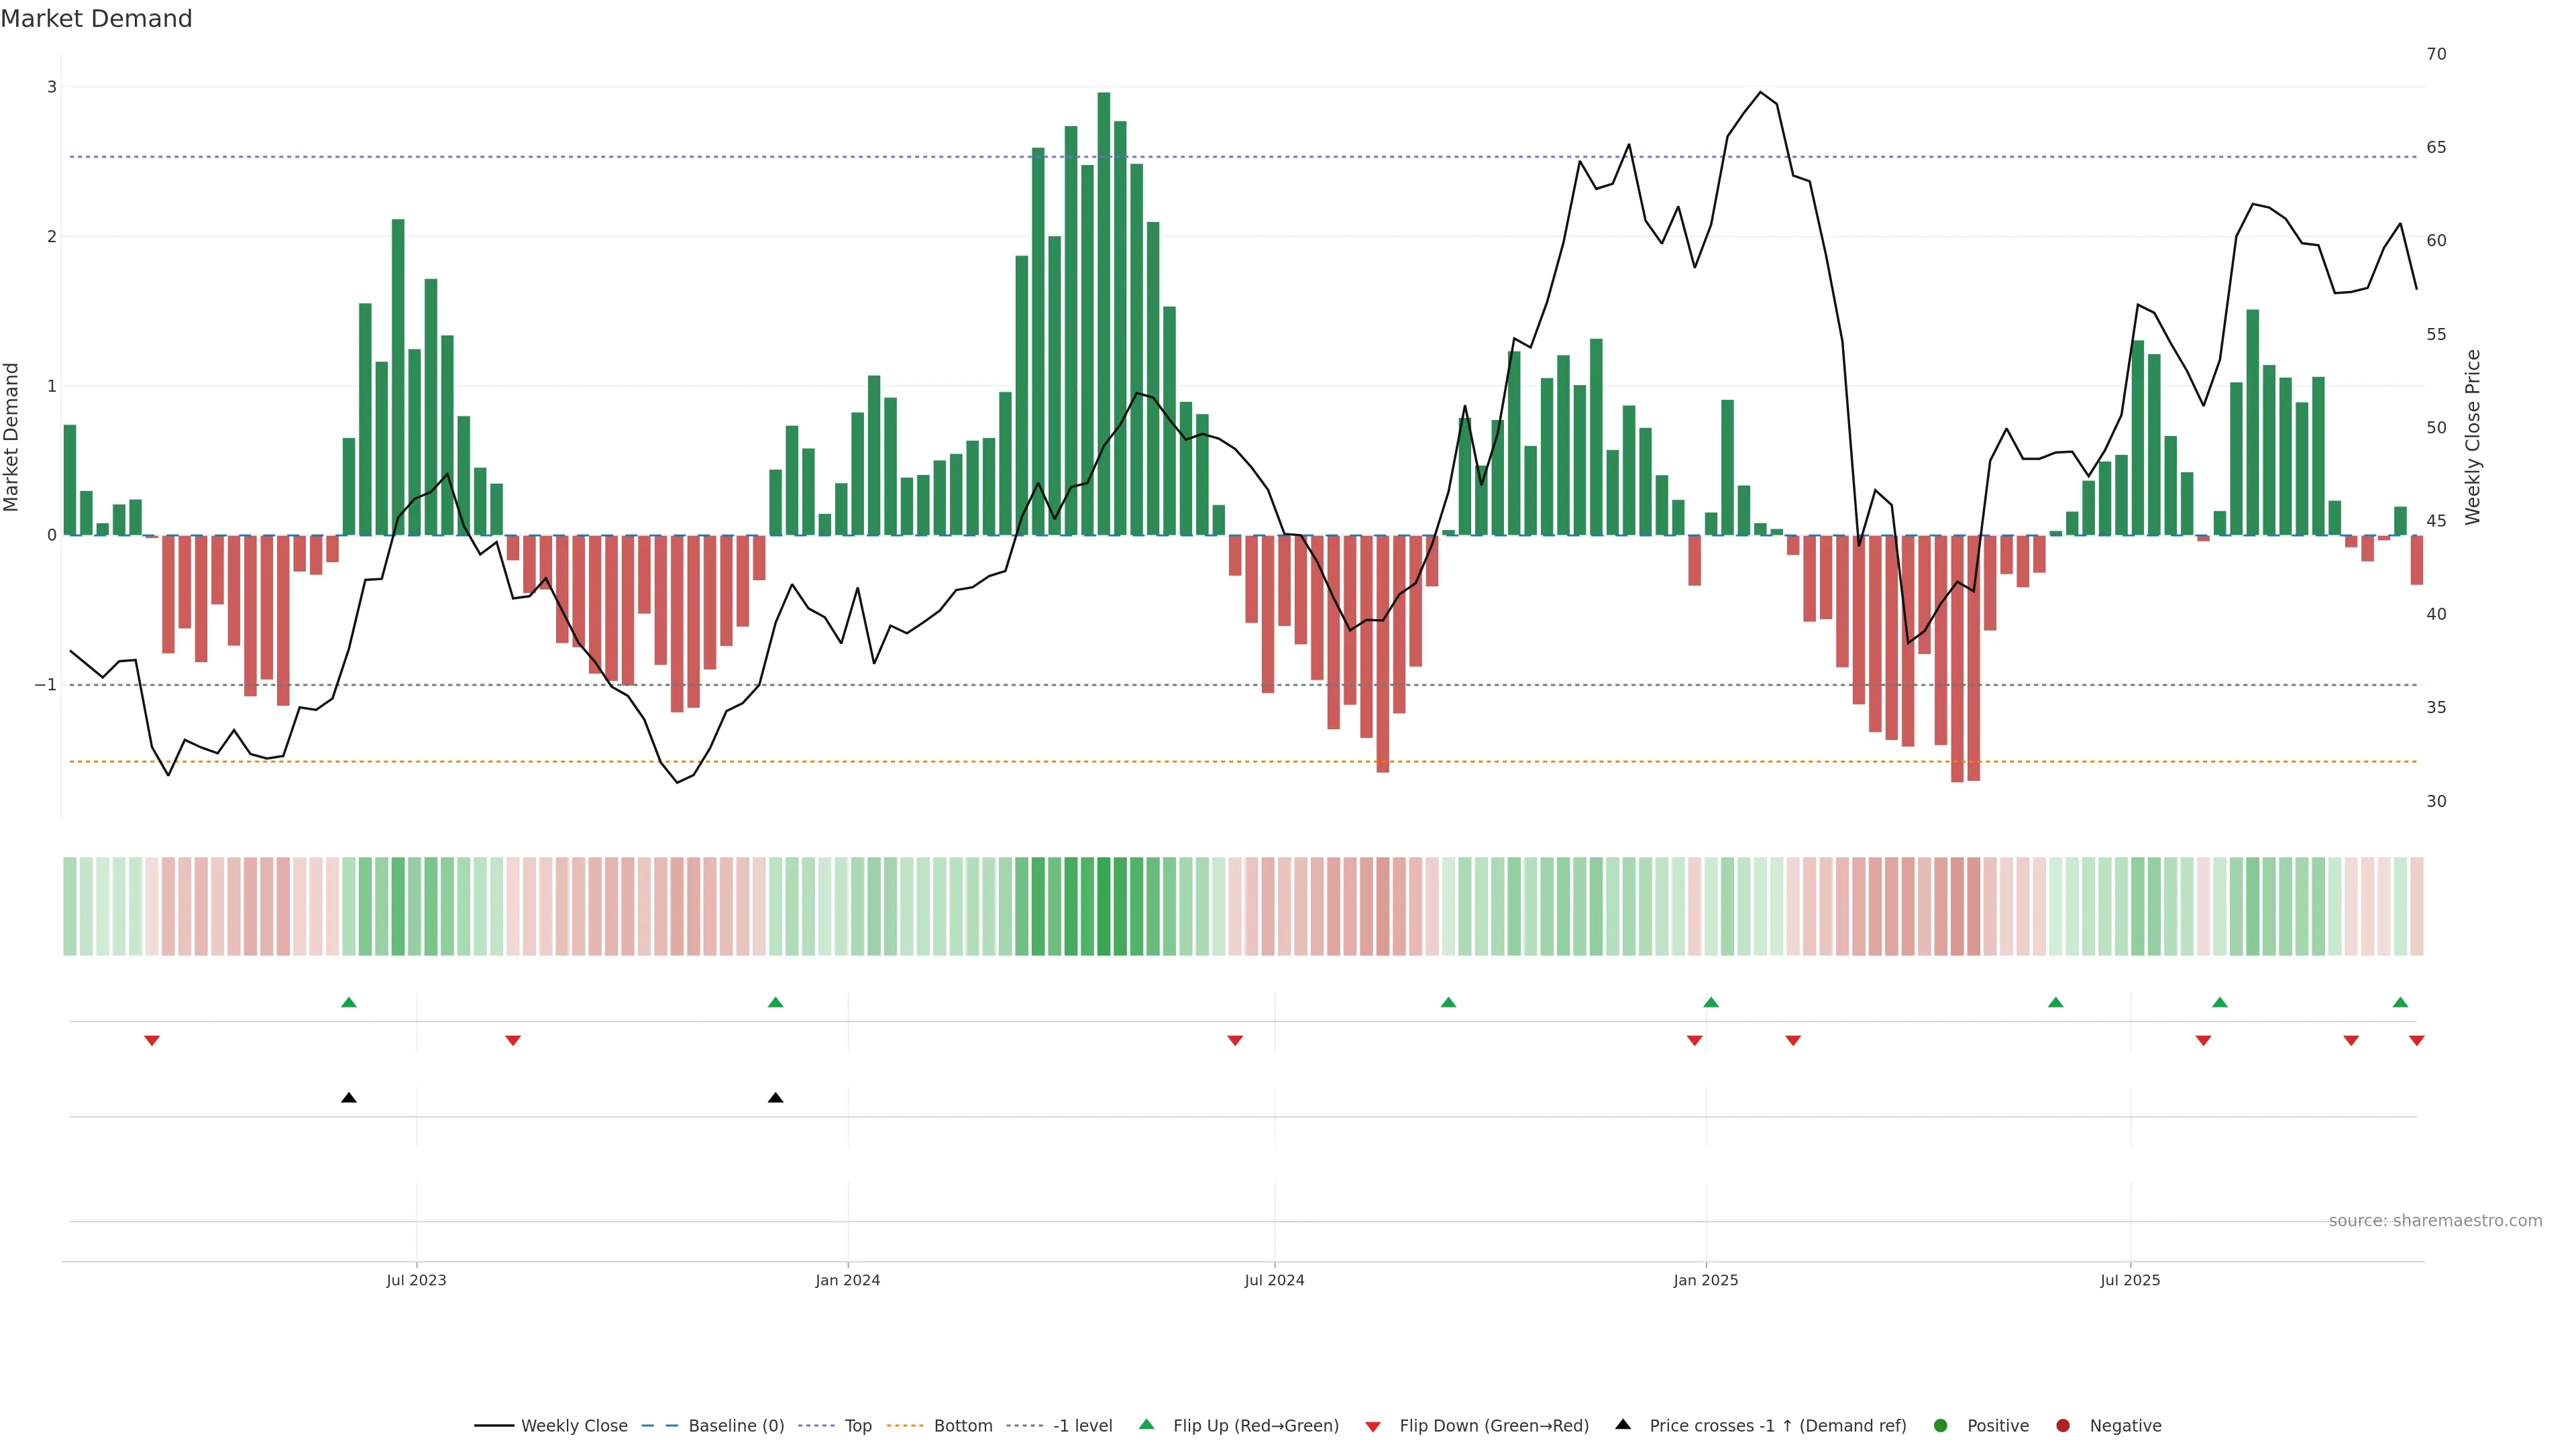Click the first red flip-down triangle marker

[x=152, y=1041]
